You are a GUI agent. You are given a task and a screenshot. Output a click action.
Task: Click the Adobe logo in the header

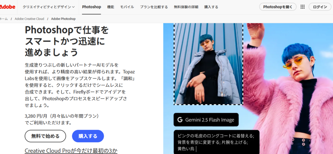point(7,7)
